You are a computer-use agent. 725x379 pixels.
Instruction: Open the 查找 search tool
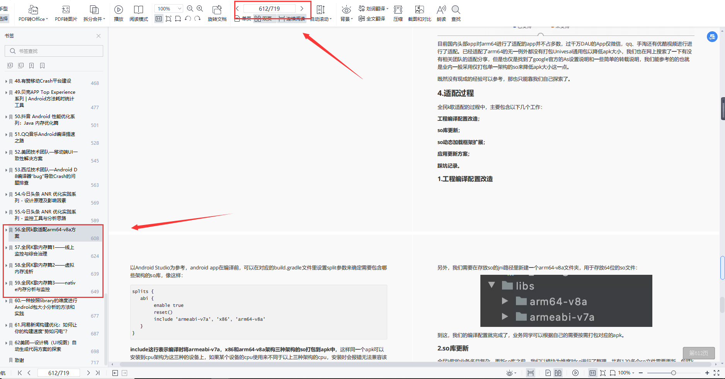(456, 13)
